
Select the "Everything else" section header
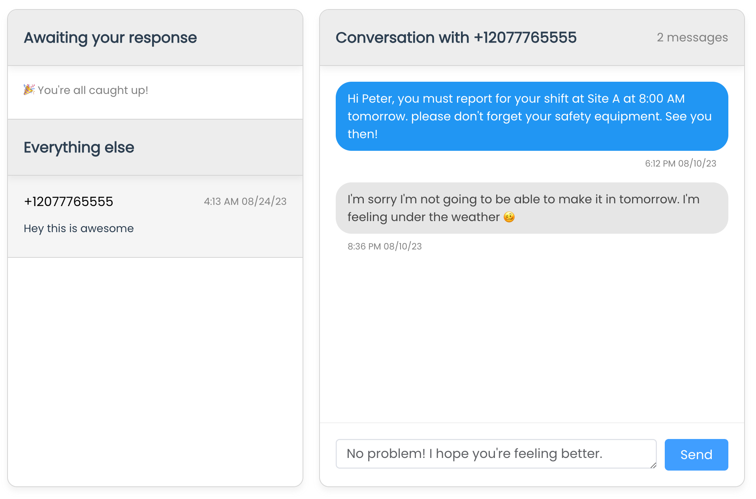click(79, 147)
